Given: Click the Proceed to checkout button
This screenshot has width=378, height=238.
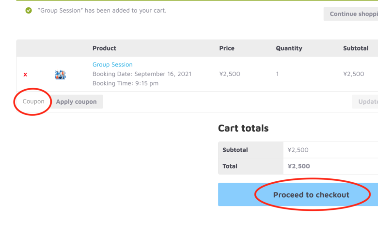Looking at the screenshot, I should click(x=298, y=194).
